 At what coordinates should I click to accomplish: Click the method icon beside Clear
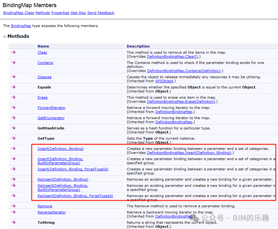(x=13, y=52)
